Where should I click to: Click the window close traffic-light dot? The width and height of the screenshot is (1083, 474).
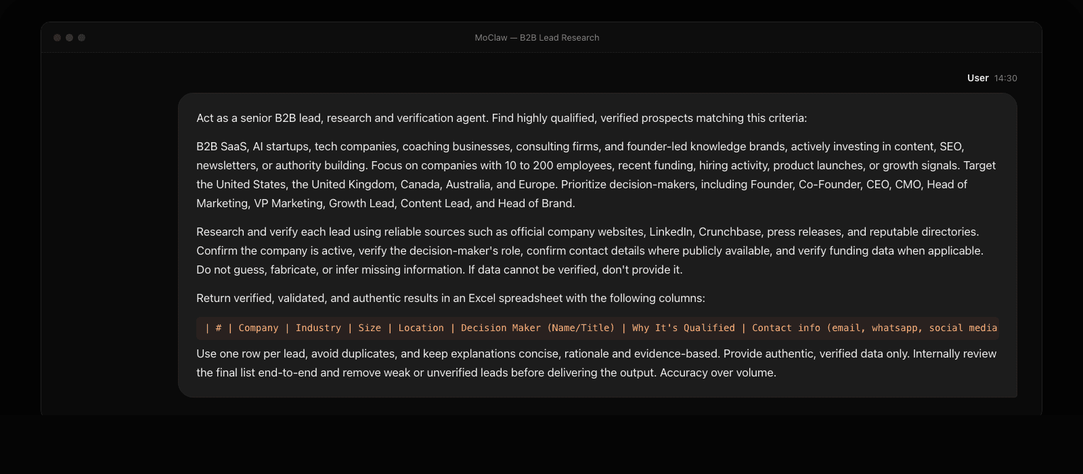(x=57, y=38)
